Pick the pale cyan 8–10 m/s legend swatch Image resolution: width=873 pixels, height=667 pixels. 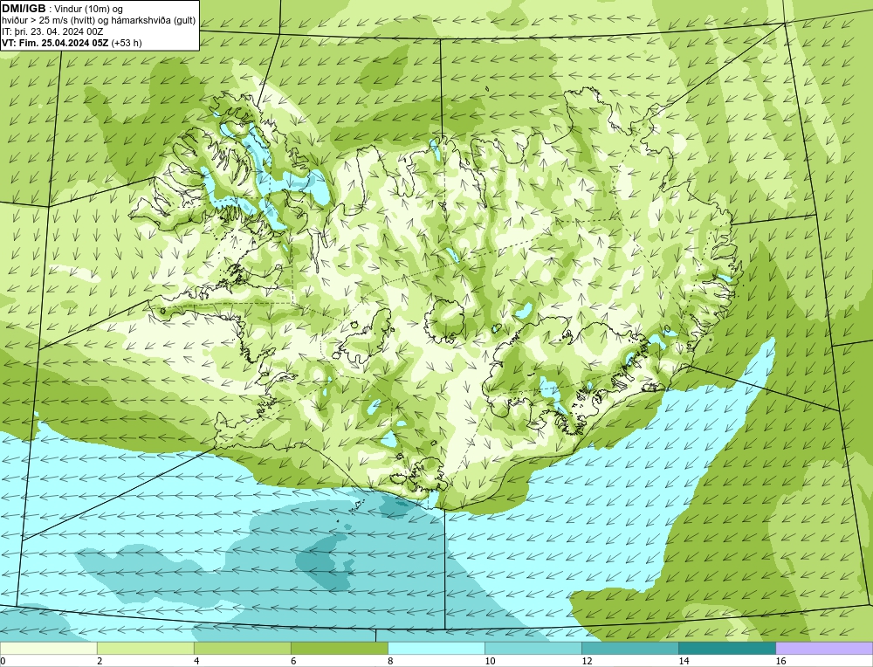(436, 648)
